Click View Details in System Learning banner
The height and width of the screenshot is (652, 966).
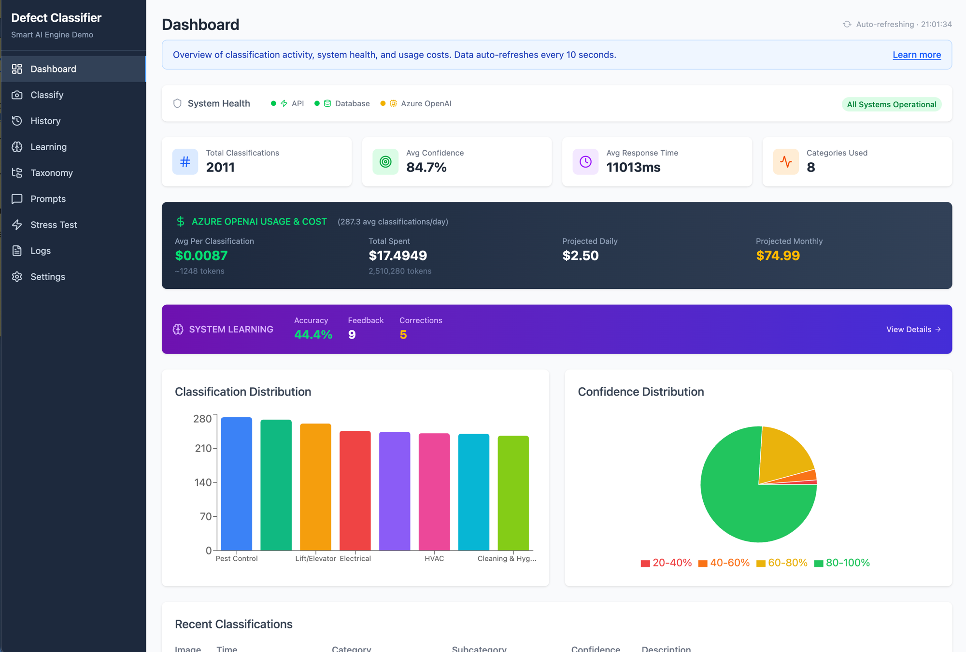[913, 329]
